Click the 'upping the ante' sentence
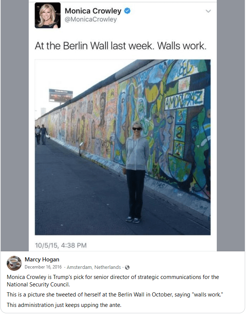Image resolution: width=247 pixels, height=314 pixels. [x=64, y=305]
